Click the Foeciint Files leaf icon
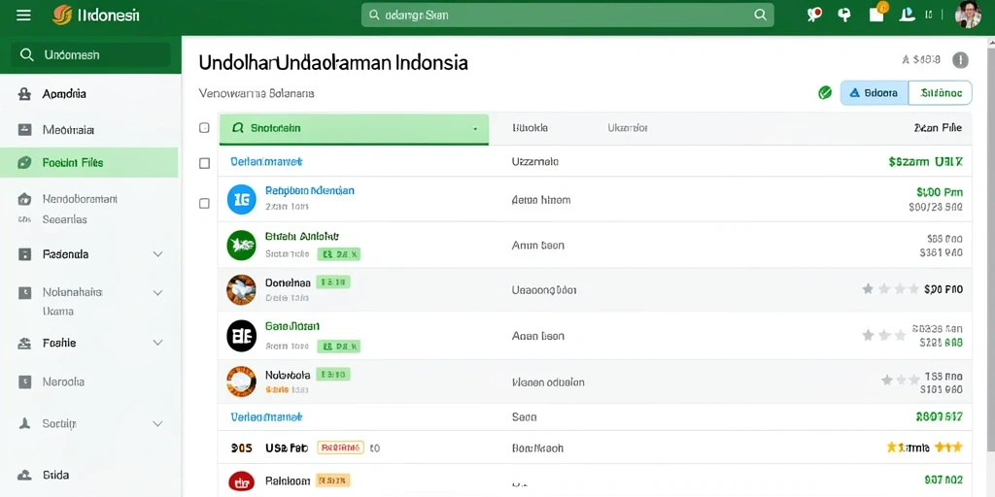 click(24, 163)
